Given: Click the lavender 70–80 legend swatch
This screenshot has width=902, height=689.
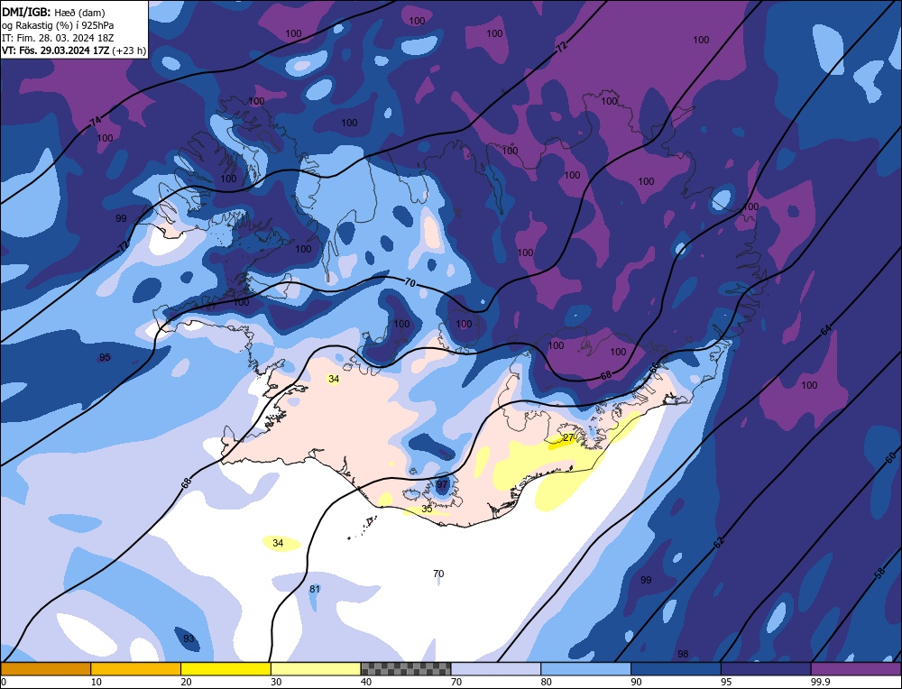Looking at the screenshot, I should 496,669.
